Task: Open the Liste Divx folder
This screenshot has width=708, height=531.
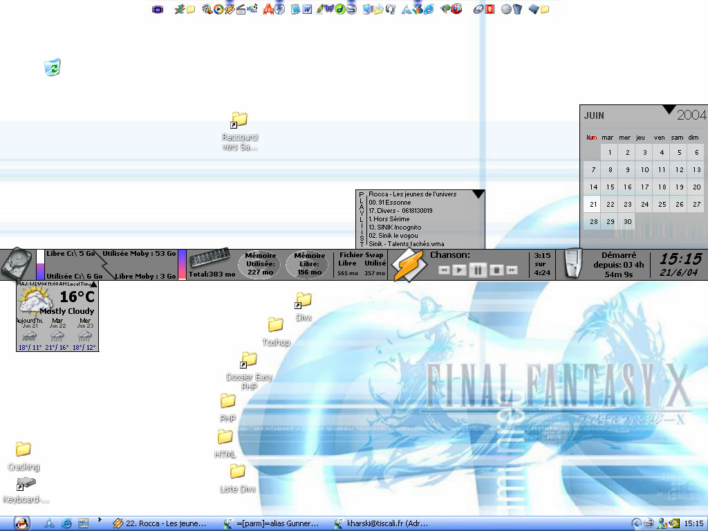Action: tap(237, 472)
